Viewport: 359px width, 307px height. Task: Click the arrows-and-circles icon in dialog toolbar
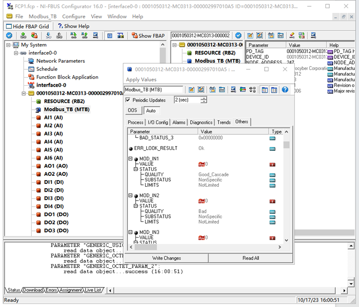(x=252, y=90)
